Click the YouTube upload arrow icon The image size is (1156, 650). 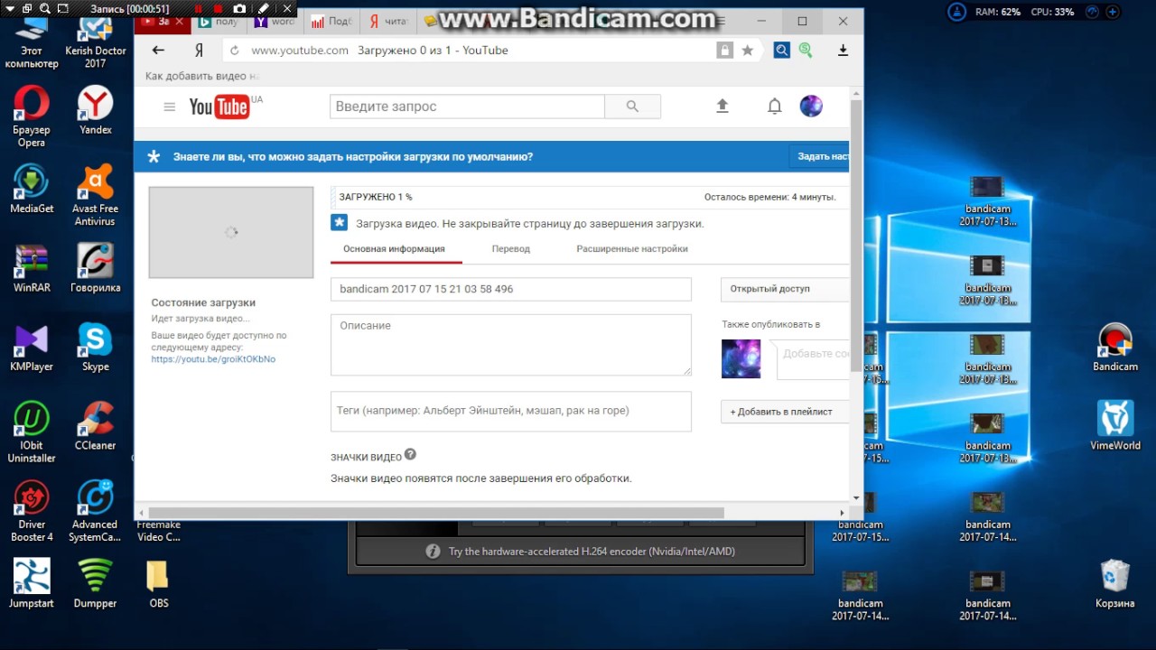[722, 107]
